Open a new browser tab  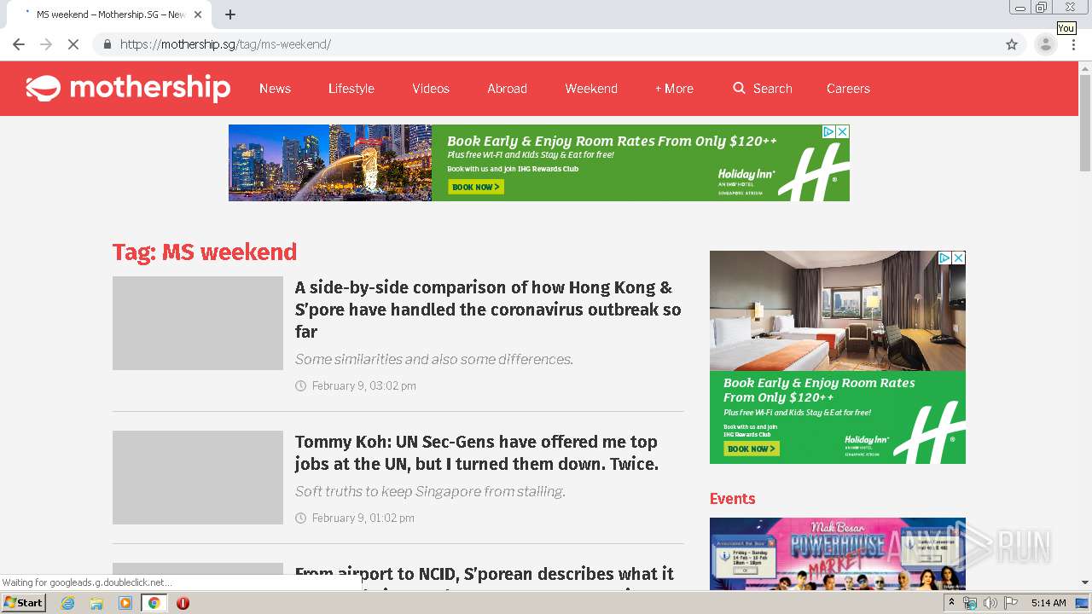230,14
